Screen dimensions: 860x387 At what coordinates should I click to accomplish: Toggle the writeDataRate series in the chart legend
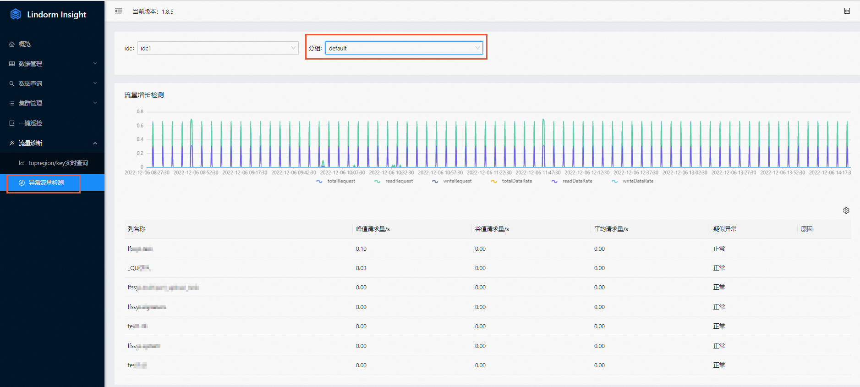pyautogui.click(x=632, y=181)
